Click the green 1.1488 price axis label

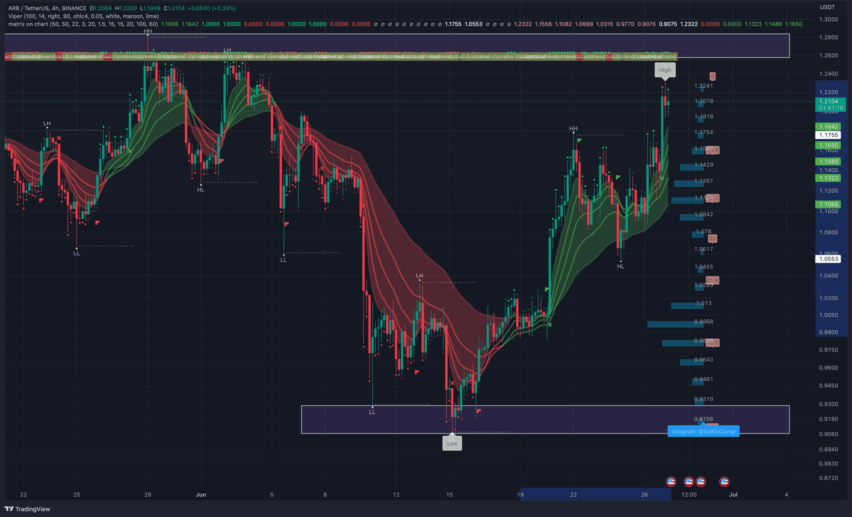coord(828,162)
